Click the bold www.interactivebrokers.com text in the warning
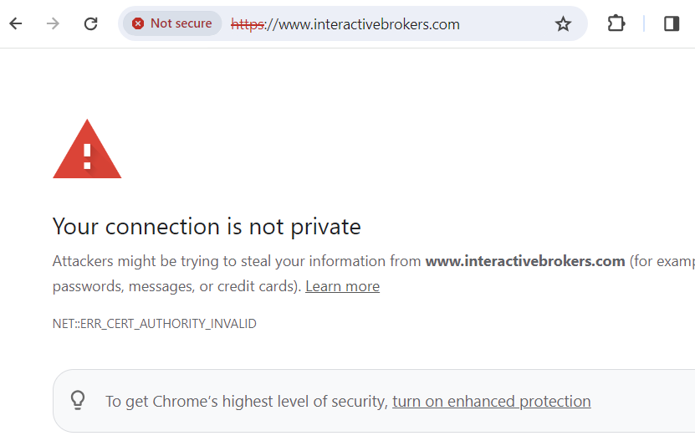695x436 pixels. (524, 261)
